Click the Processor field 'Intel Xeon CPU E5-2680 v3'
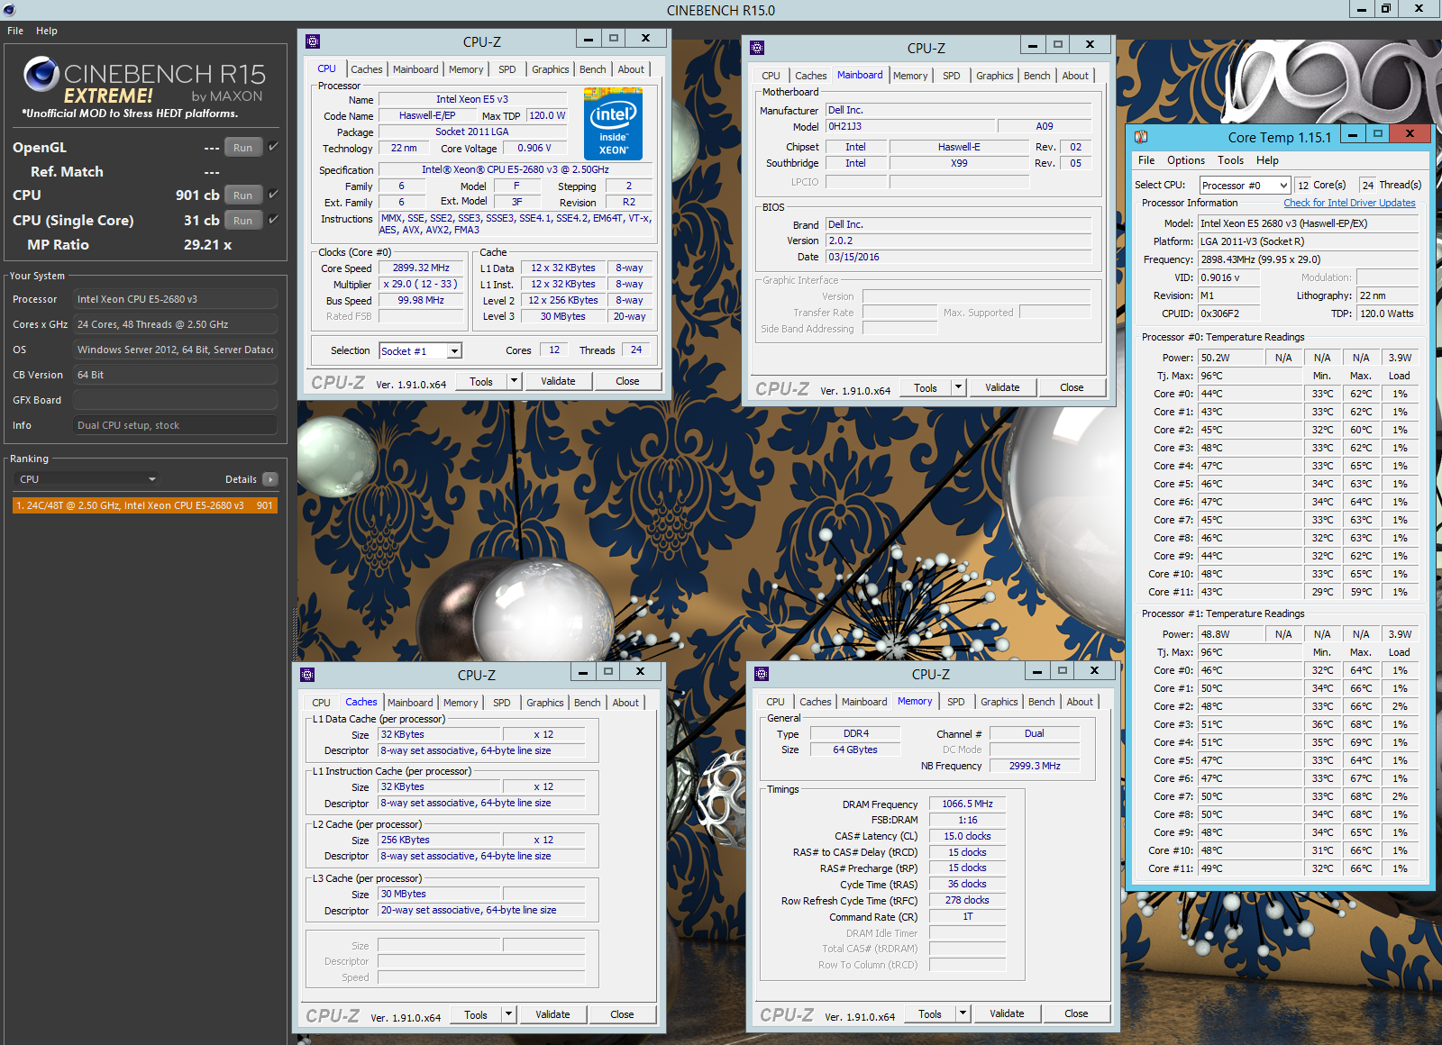This screenshot has width=1442, height=1045. [175, 299]
